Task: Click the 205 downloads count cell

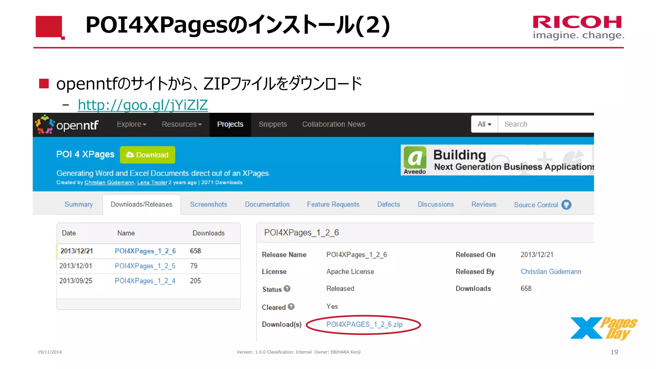Action: coord(195,281)
